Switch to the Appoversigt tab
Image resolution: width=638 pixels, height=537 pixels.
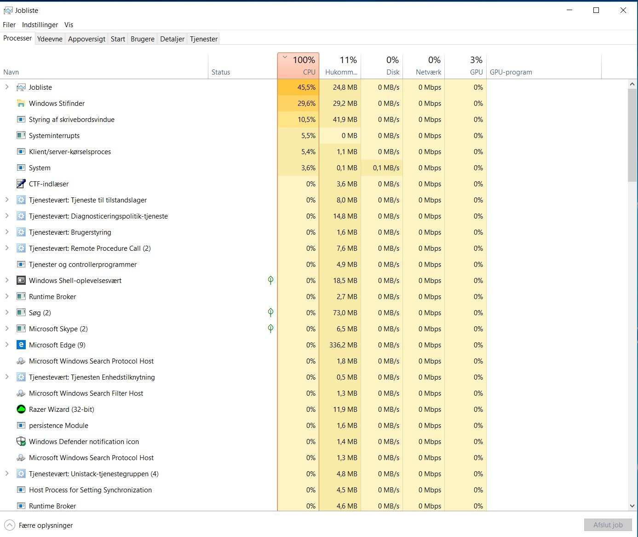(86, 39)
